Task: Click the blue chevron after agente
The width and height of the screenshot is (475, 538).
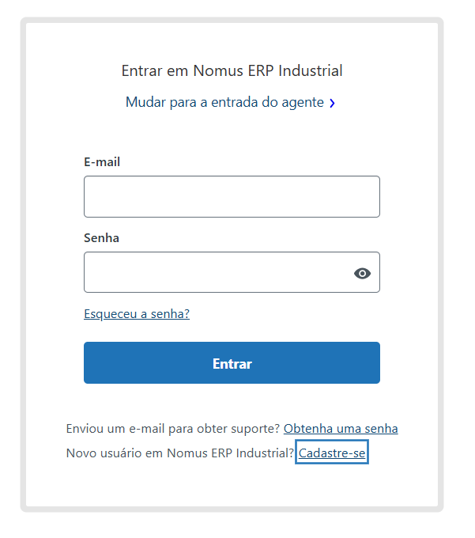Action: (x=332, y=103)
